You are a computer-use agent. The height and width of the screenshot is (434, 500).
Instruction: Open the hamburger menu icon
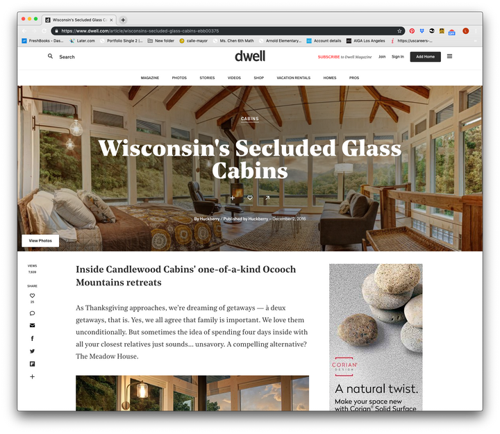pyautogui.click(x=449, y=56)
